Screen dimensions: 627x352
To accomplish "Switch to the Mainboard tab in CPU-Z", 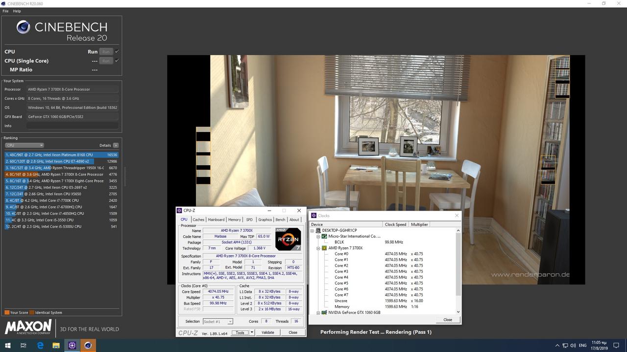I will click(216, 220).
